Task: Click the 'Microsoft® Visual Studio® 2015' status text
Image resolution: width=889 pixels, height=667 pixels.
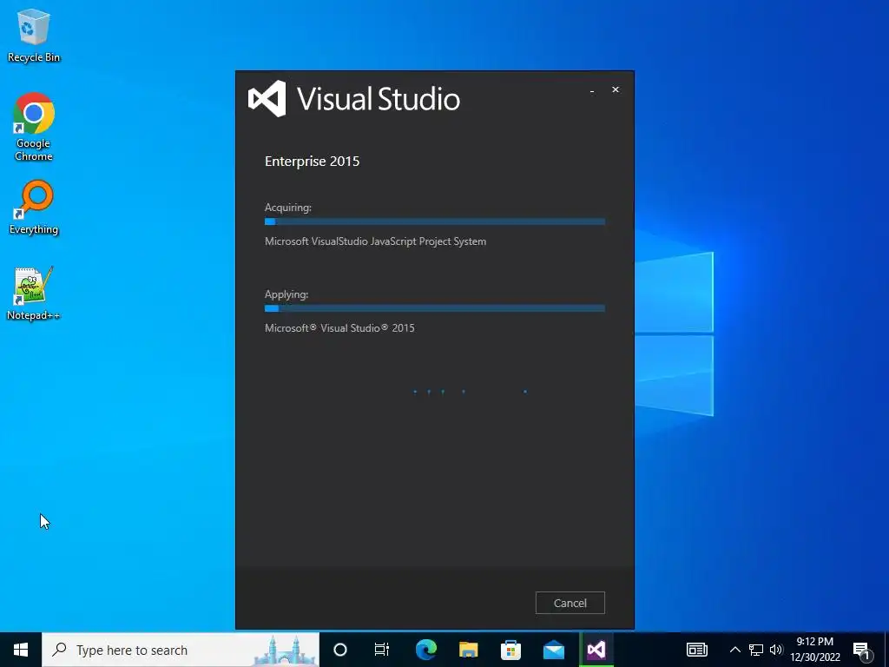Action: coord(339,327)
